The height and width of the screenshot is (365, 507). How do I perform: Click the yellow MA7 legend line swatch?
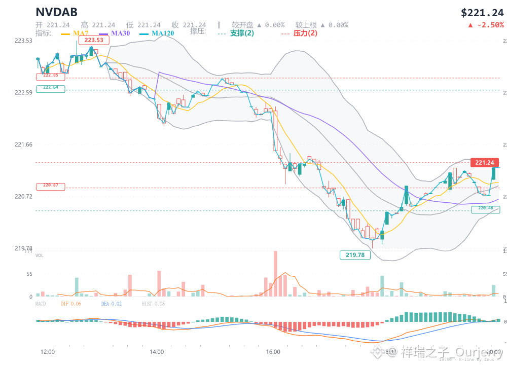(x=65, y=34)
